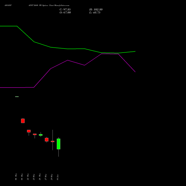Select the 01 Jun date label
This screenshot has width=186, height=186.
coord(58,177)
